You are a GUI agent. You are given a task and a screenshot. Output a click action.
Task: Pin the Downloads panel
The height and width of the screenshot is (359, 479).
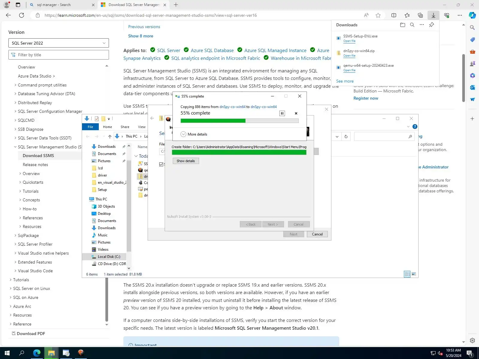click(431, 25)
